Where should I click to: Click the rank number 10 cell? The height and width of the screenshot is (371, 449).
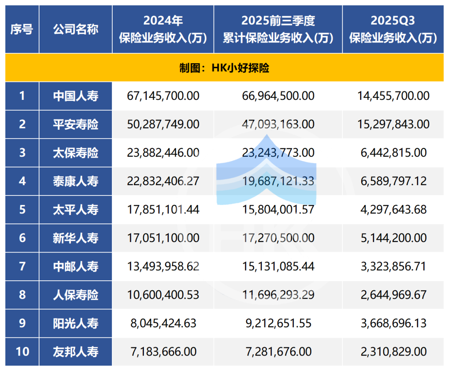tap(22, 351)
